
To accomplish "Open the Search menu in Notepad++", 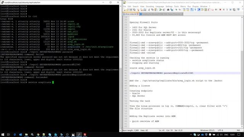I will 136,6.
